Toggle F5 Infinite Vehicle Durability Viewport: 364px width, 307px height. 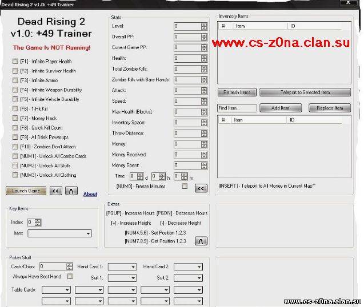(x=15, y=99)
